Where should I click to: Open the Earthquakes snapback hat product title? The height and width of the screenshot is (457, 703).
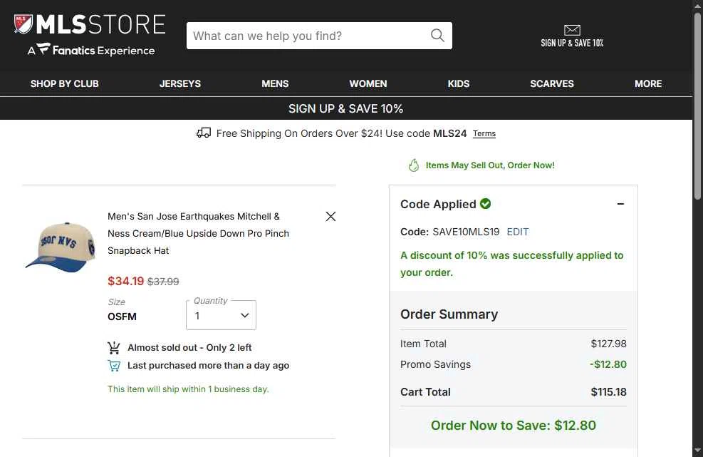198,233
